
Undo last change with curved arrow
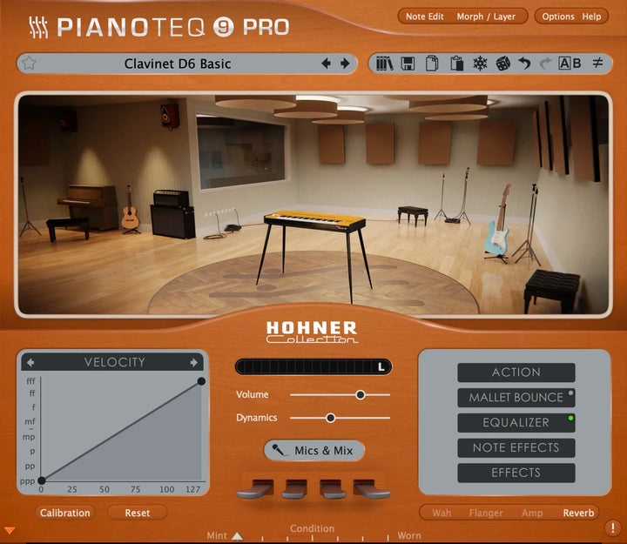[x=524, y=64]
